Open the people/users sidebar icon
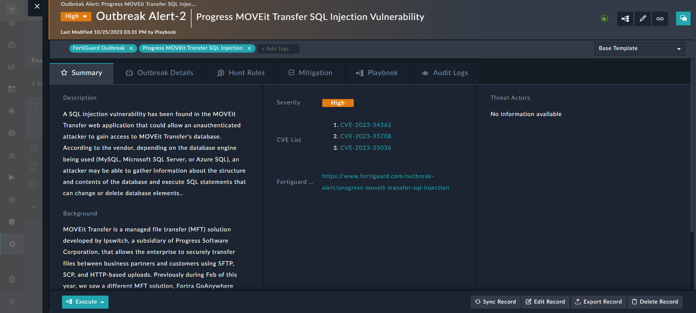This screenshot has width=696, height=313. 12,155
